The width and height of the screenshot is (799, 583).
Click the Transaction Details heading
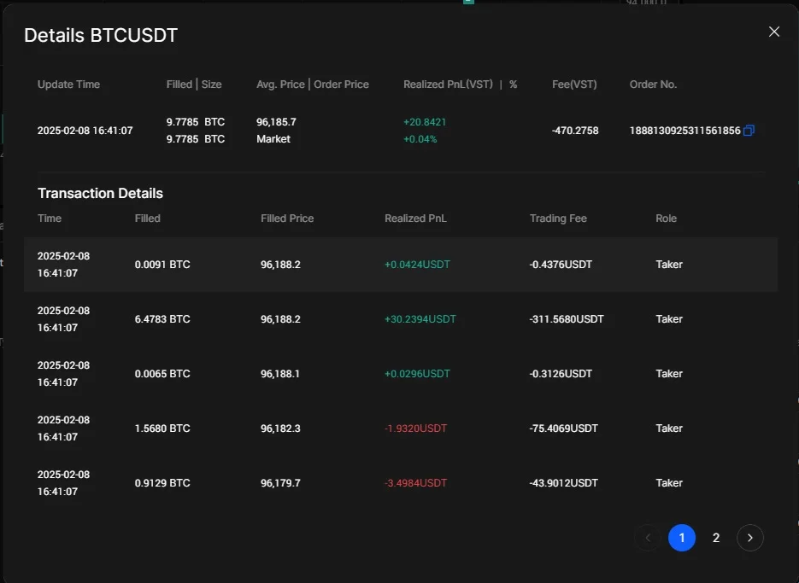point(100,194)
